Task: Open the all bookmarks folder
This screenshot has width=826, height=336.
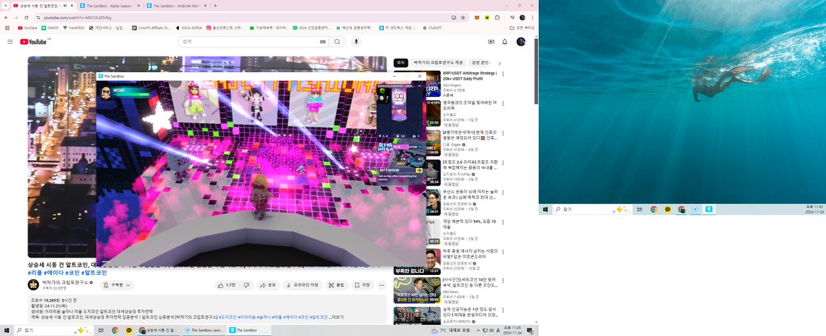Action: coord(521,27)
